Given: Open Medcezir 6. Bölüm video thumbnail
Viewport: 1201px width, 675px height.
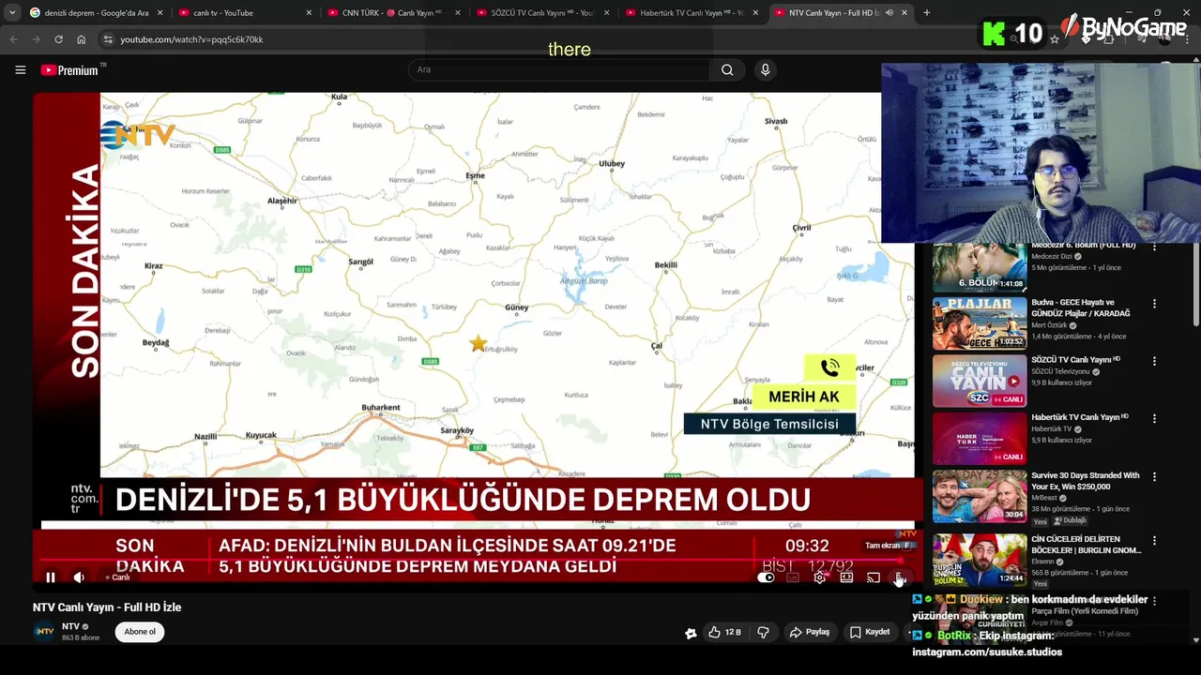Looking at the screenshot, I should point(979,267).
